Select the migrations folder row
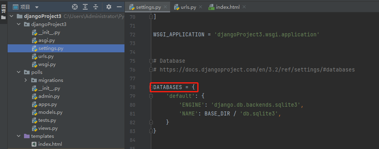The image size is (379, 149). click(x=66, y=80)
